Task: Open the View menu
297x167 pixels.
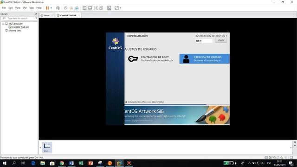Action: click(18, 8)
